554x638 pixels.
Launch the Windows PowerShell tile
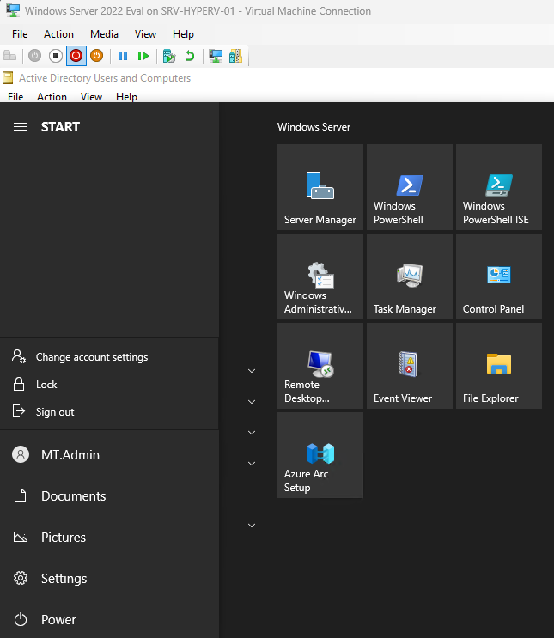pyautogui.click(x=410, y=187)
